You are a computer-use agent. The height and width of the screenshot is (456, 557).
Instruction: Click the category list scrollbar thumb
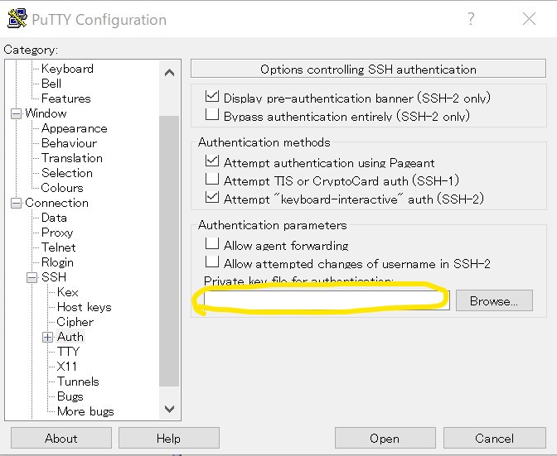[169, 251]
